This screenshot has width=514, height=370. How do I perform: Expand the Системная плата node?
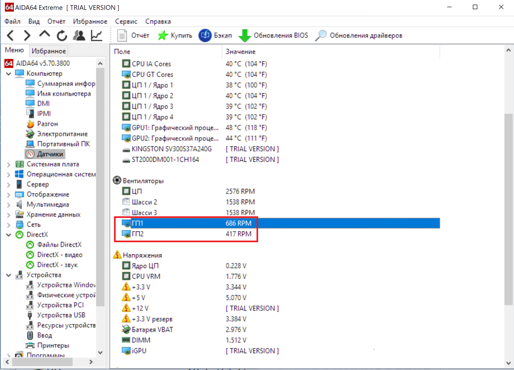click(x=9, y=165)
